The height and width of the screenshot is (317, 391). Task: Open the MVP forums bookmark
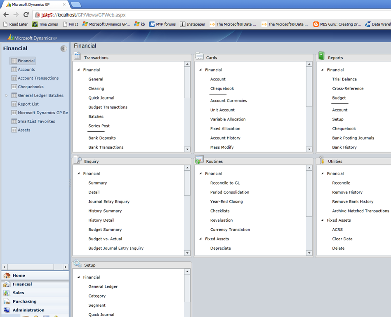[x=163, y=24]
